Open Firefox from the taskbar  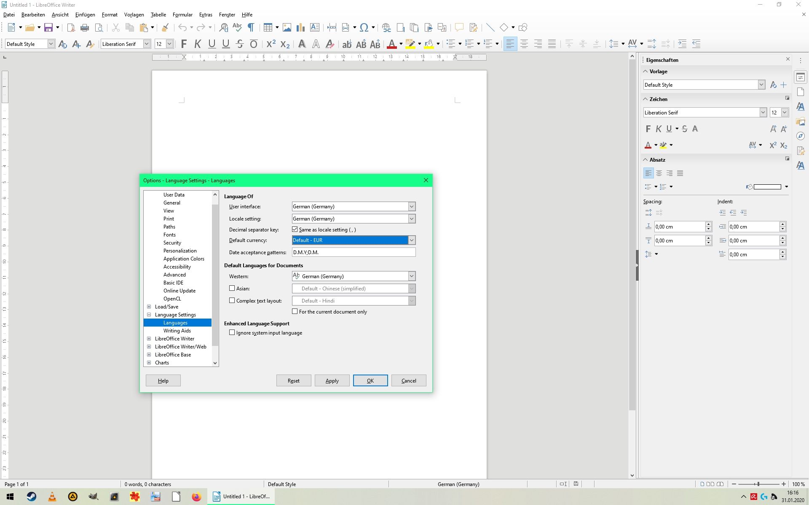[x=196, y=497]
